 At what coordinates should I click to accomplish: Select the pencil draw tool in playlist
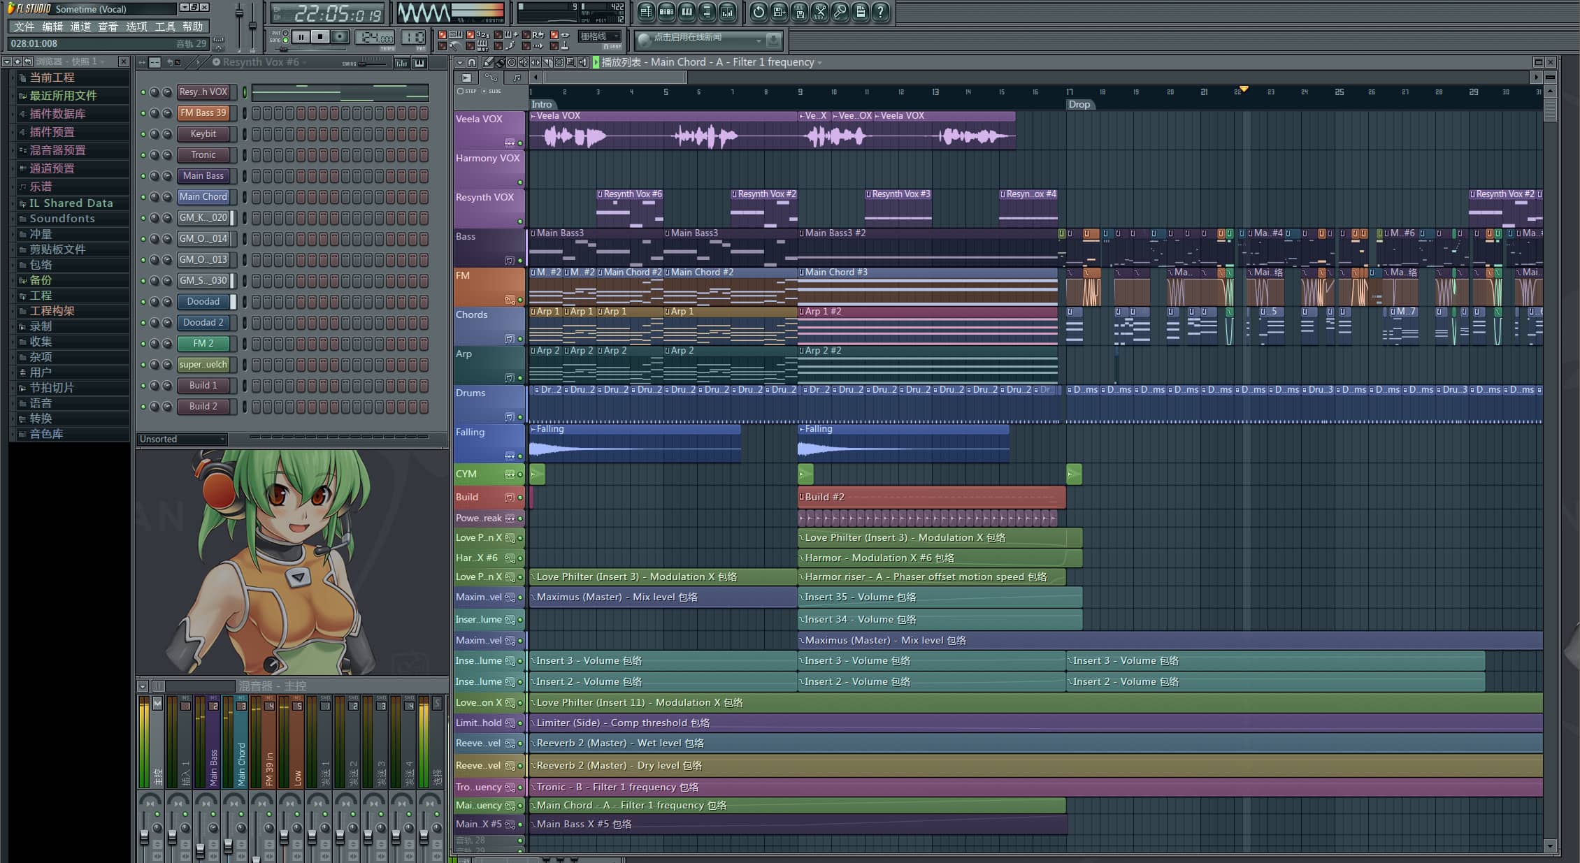[488, 62]
